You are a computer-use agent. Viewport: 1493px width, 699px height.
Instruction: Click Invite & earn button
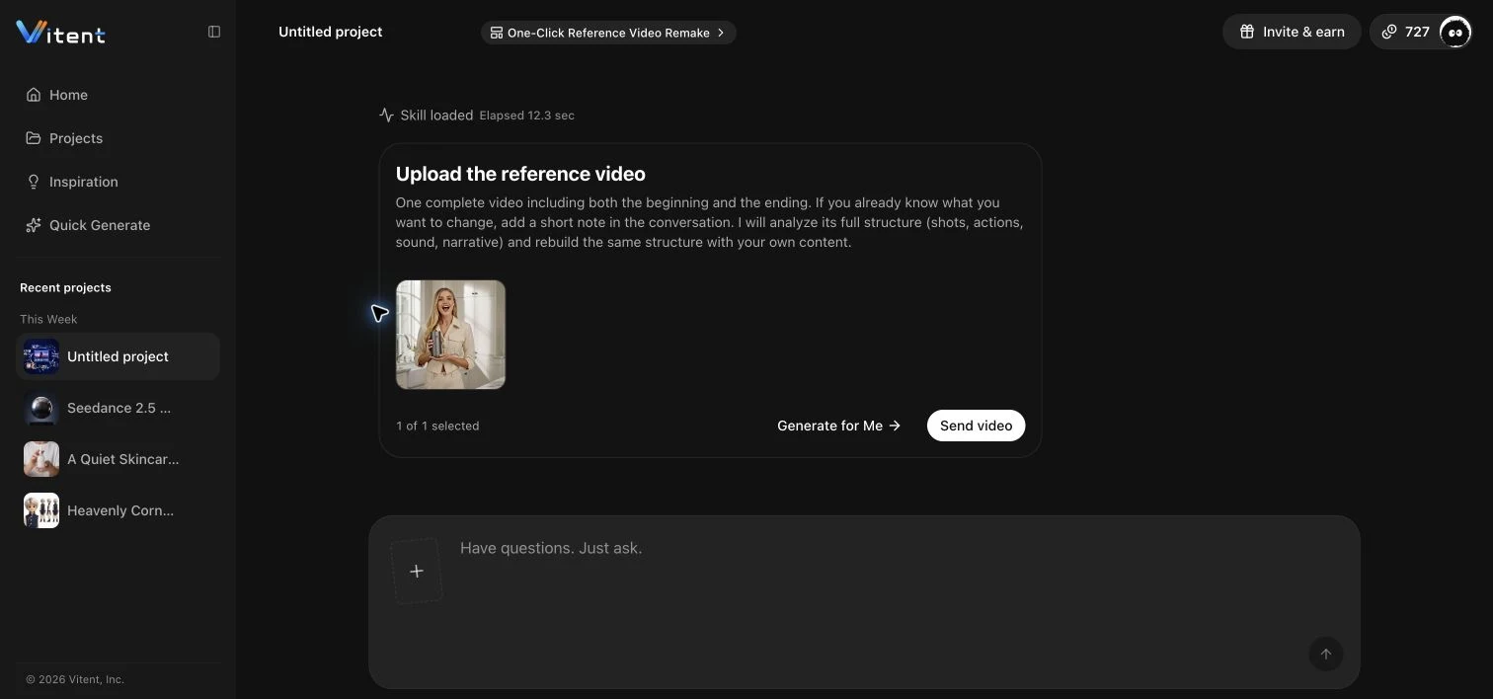pyautogui.click(x=1292, y=32)
